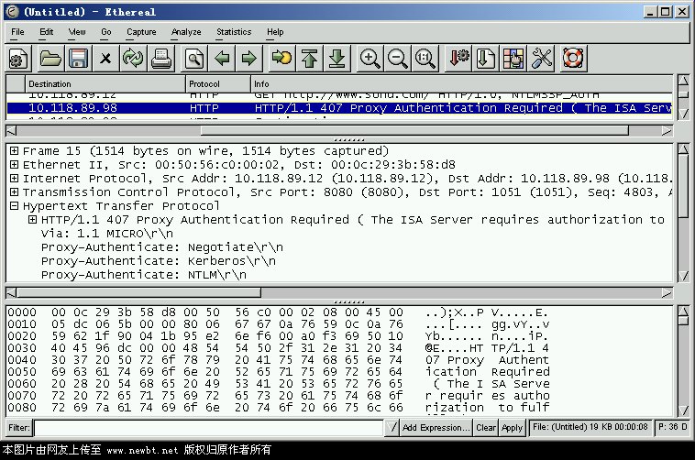This screenshot has height=460, width=695.
Task: Jump to last packet icon
Action: click(336, 58)
